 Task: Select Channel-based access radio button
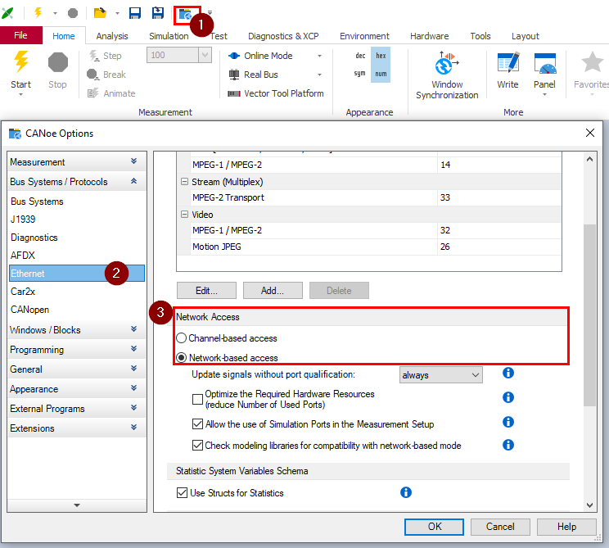pos(182,338)
